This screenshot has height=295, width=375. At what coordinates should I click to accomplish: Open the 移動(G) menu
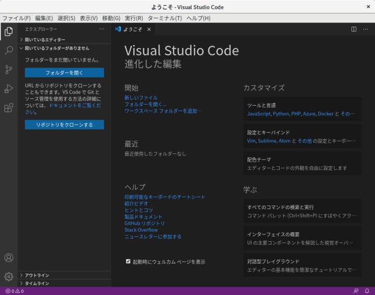(x=111, y=18)
